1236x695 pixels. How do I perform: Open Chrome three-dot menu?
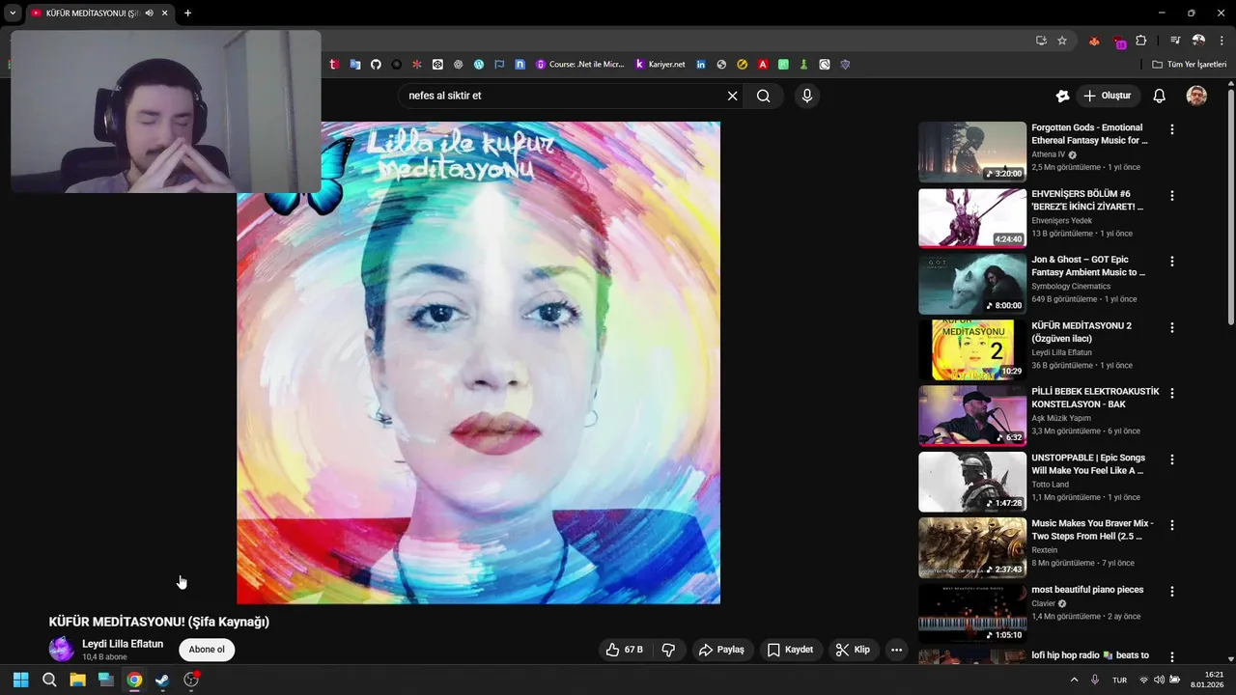(x=1222, y=41)
